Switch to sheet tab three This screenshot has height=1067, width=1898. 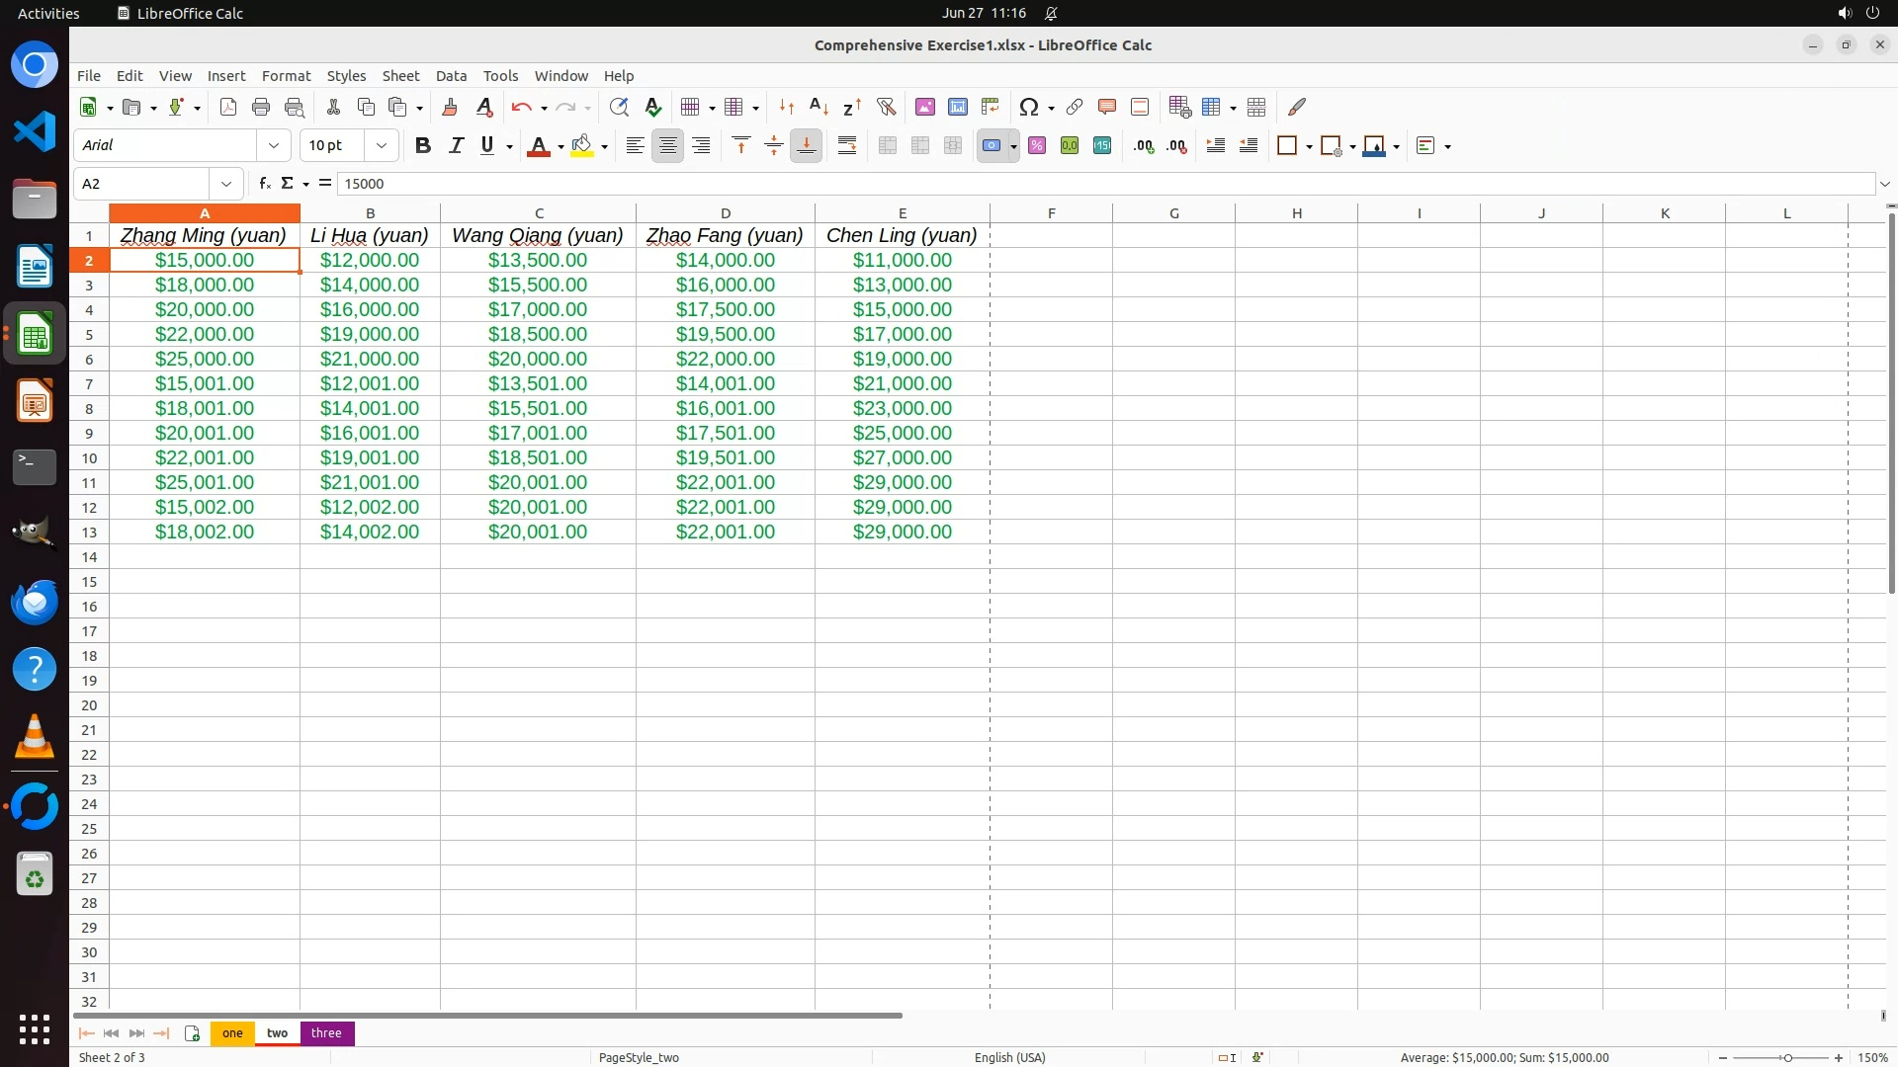(326, 1032)
